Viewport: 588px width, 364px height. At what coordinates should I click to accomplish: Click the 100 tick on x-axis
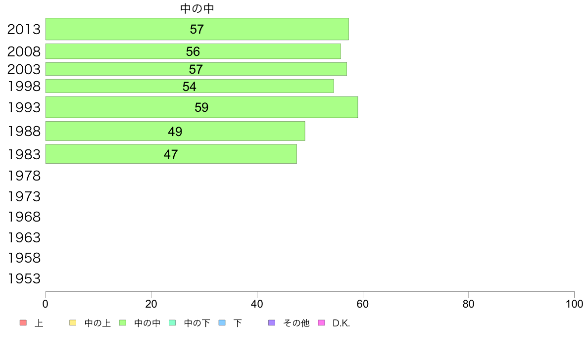pos(574,304)
